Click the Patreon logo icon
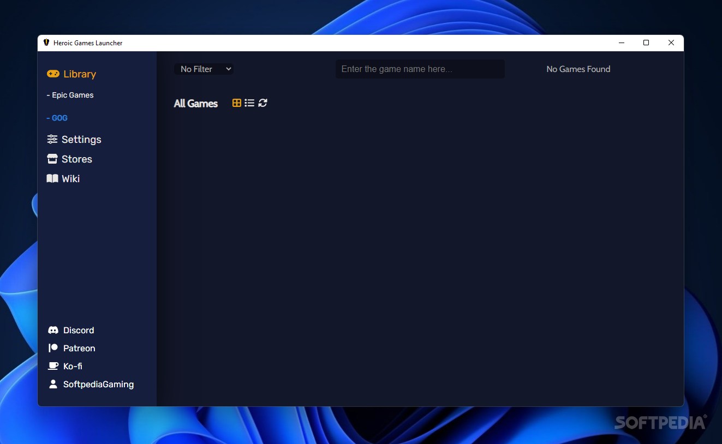Viewport: 722px width, 444px height. [53, 348]
